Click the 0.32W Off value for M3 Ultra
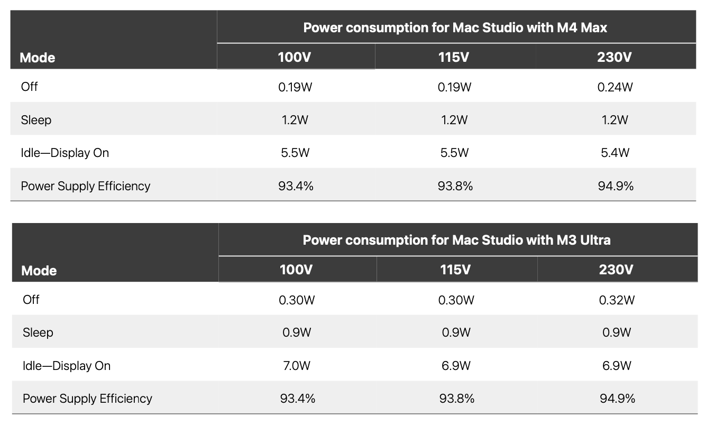This screenshot has width=715, height=426. (616, 300)
